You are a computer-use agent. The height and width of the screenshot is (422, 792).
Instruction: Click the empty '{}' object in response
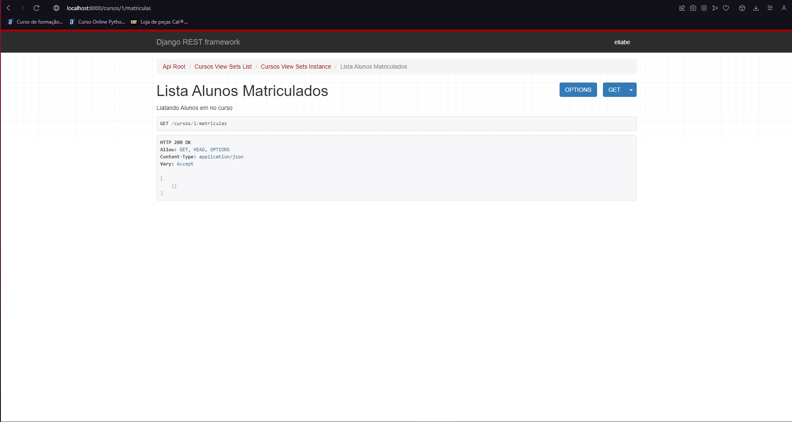tap(174, 186)
